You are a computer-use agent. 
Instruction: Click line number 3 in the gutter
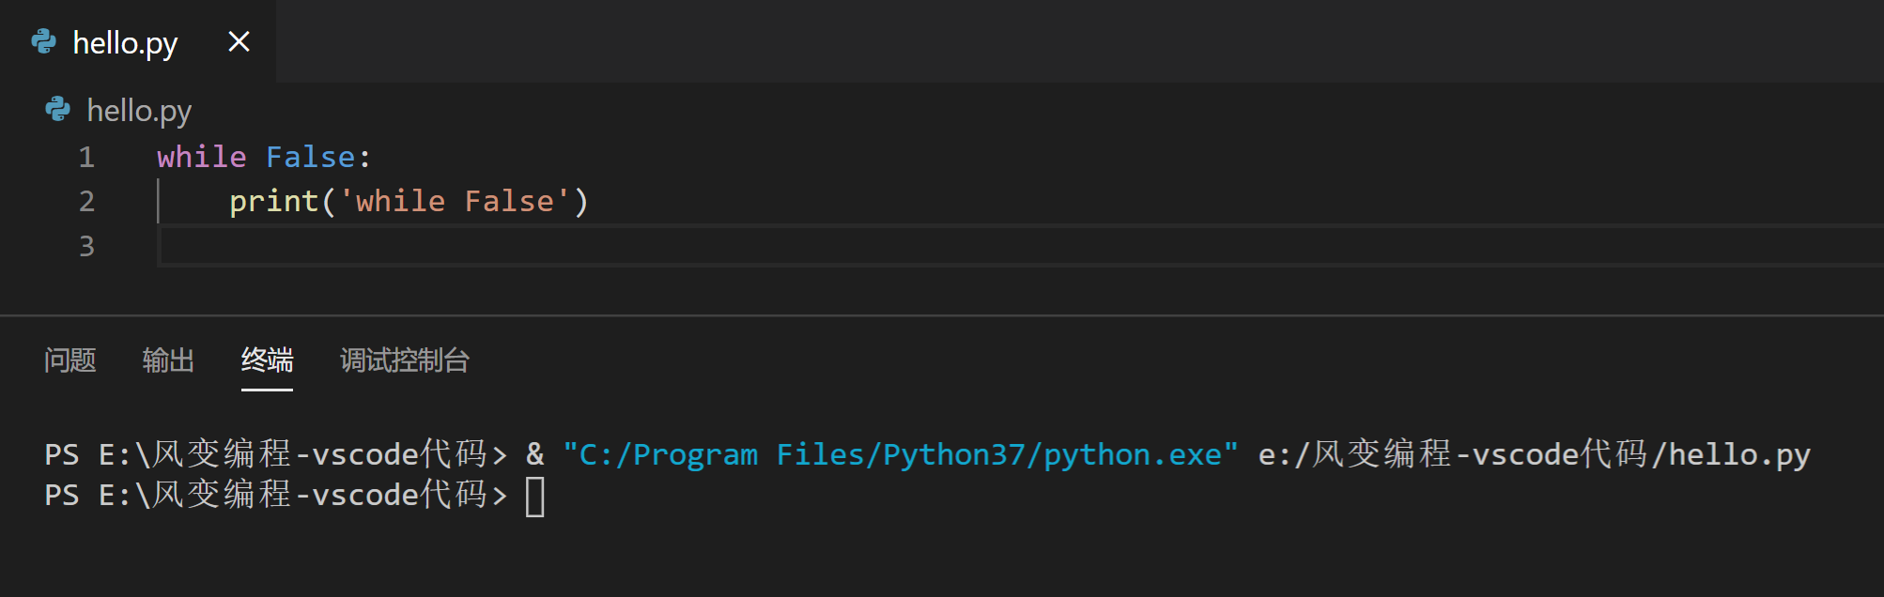tap(86, 246)
